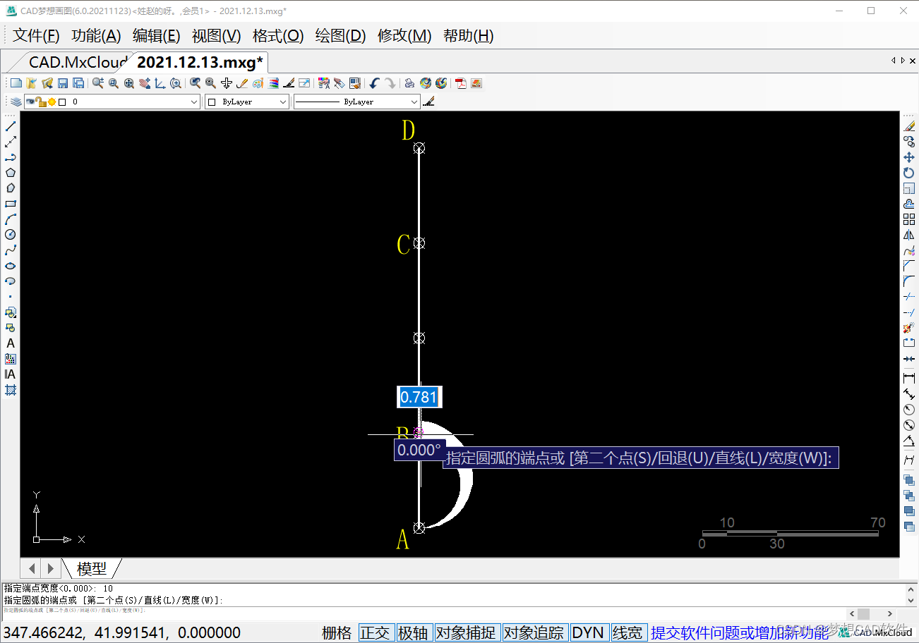Image resolution: width=919 pixels, height=643 pixels.
Task: Open the 绘图(D) menu
Action: pos(340,36)
